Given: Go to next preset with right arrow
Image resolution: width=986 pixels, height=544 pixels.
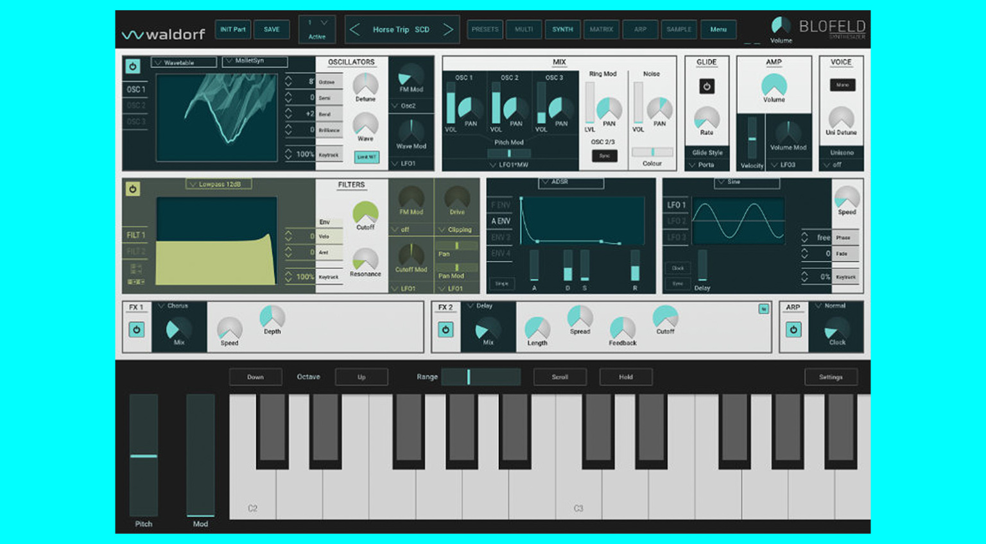Looking at the screenshot, I should [448, 30].
